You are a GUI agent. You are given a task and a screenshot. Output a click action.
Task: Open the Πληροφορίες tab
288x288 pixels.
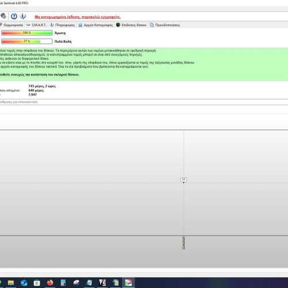62,25
